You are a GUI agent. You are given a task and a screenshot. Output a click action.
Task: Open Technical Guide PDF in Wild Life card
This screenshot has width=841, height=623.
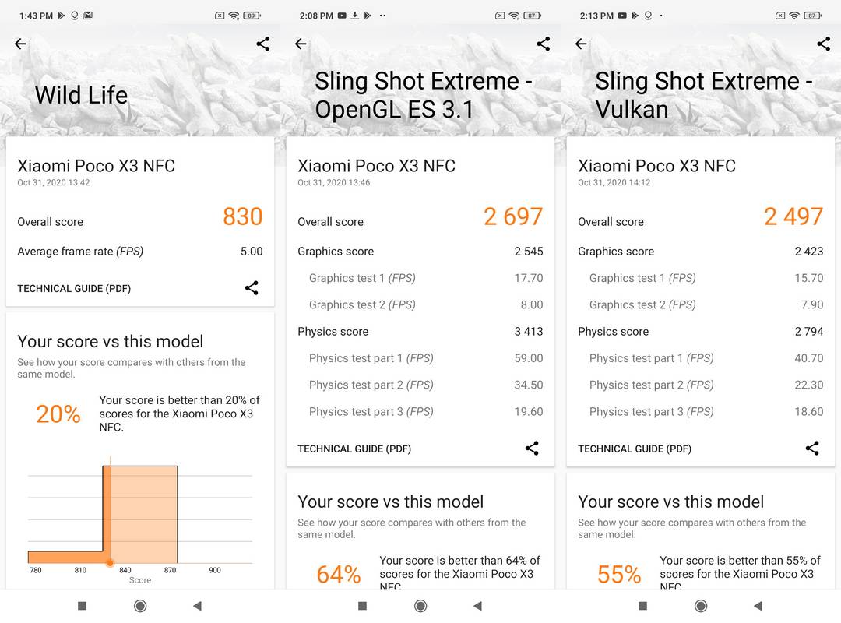[74, 289]
